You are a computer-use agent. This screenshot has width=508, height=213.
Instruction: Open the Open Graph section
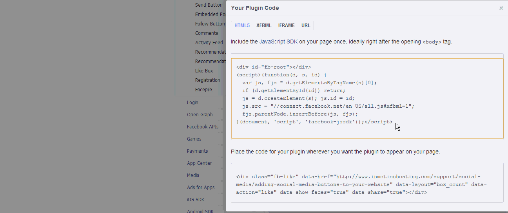(x=200, y=115)
